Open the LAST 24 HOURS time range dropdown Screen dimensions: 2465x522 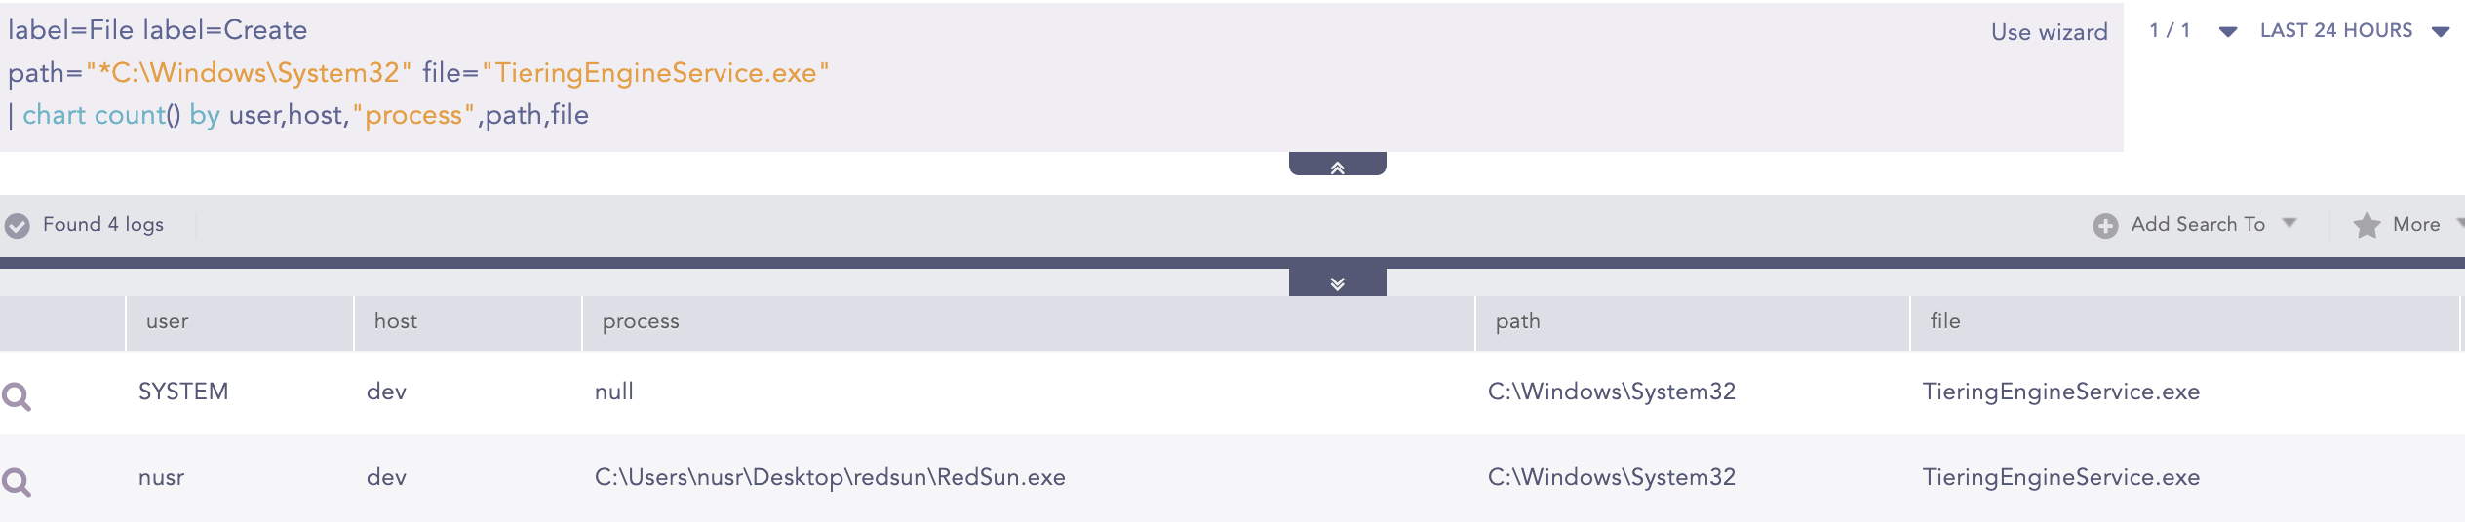[2441, 31]
